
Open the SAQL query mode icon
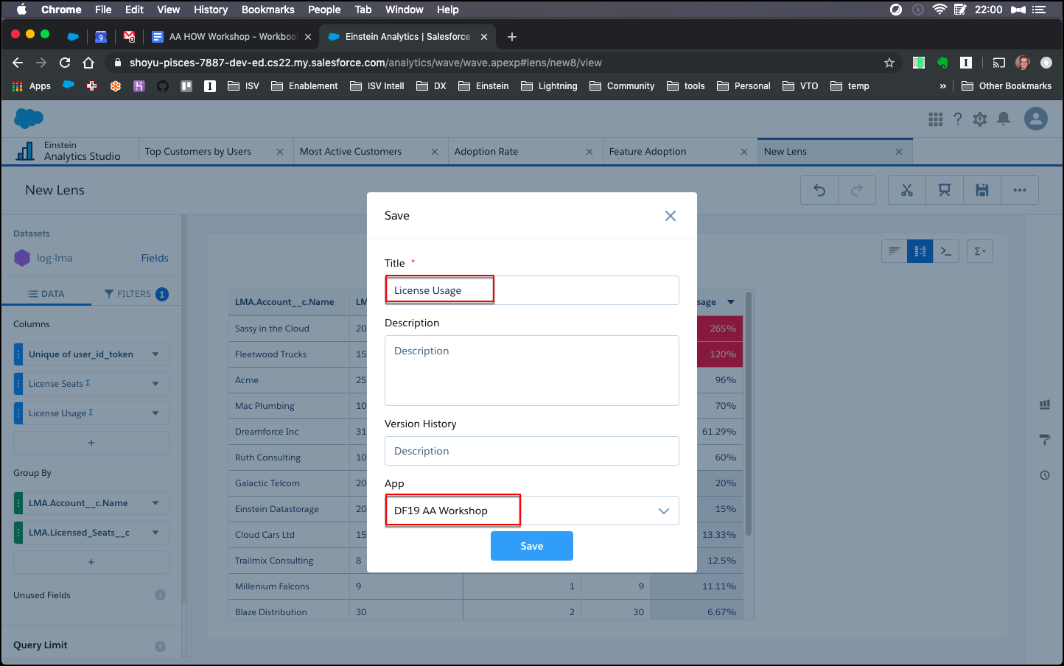(946, 251)
